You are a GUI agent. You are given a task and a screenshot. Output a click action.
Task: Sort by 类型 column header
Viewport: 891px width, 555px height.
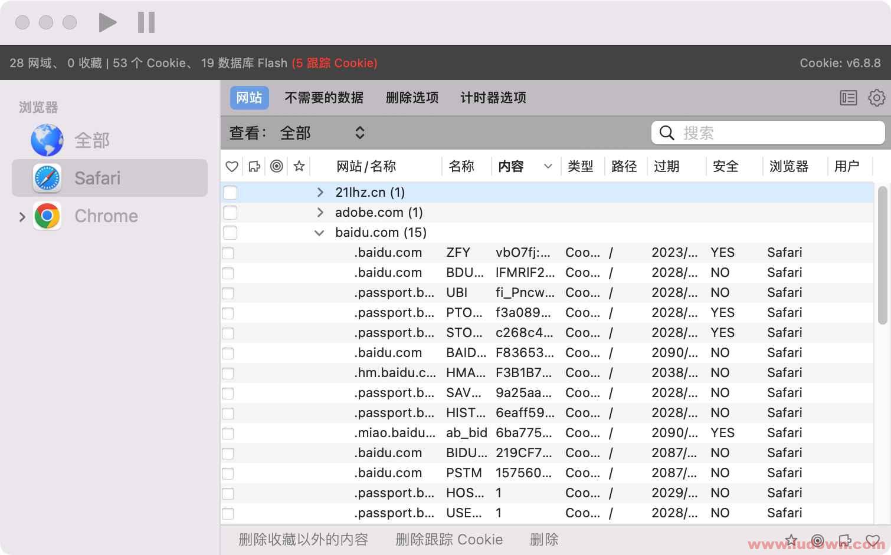click(580, 167)
